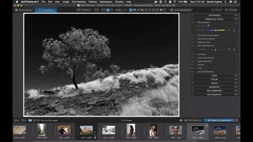This screenshot has height=142, width=253.
Task: Select the red-brick building thumbnail
Action: pos(86,130)
